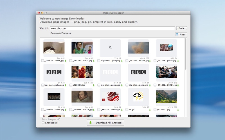Image resolution: width=225 pixels, height=140 pixels.
Task: Select the bearded man portrait painting thumbnail
Action: point(82,97)
